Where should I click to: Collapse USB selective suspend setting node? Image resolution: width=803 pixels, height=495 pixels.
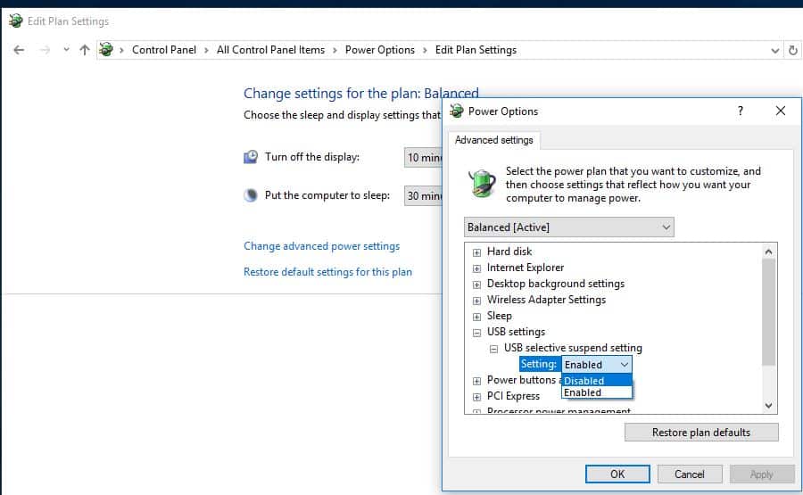(x=493, y=349)
